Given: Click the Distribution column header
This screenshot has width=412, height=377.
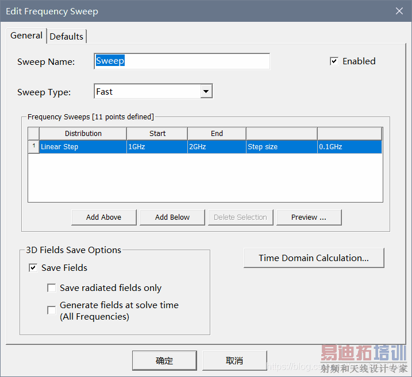Looking at the screenshot, I should (x=83, y=134).
